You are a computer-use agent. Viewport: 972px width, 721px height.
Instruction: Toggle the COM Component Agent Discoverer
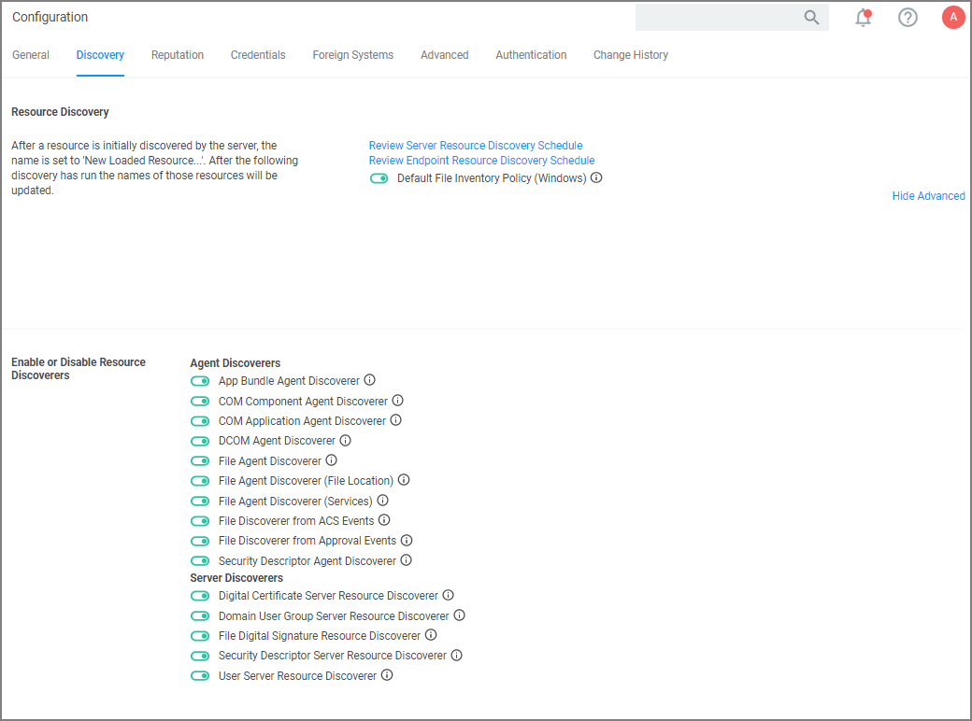(x=200, y=400)
